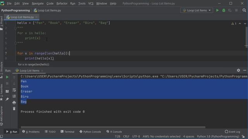Open the Navigate menu
Image resolution: width=248 pixels, height=139 pixels.
coord(38,3)
